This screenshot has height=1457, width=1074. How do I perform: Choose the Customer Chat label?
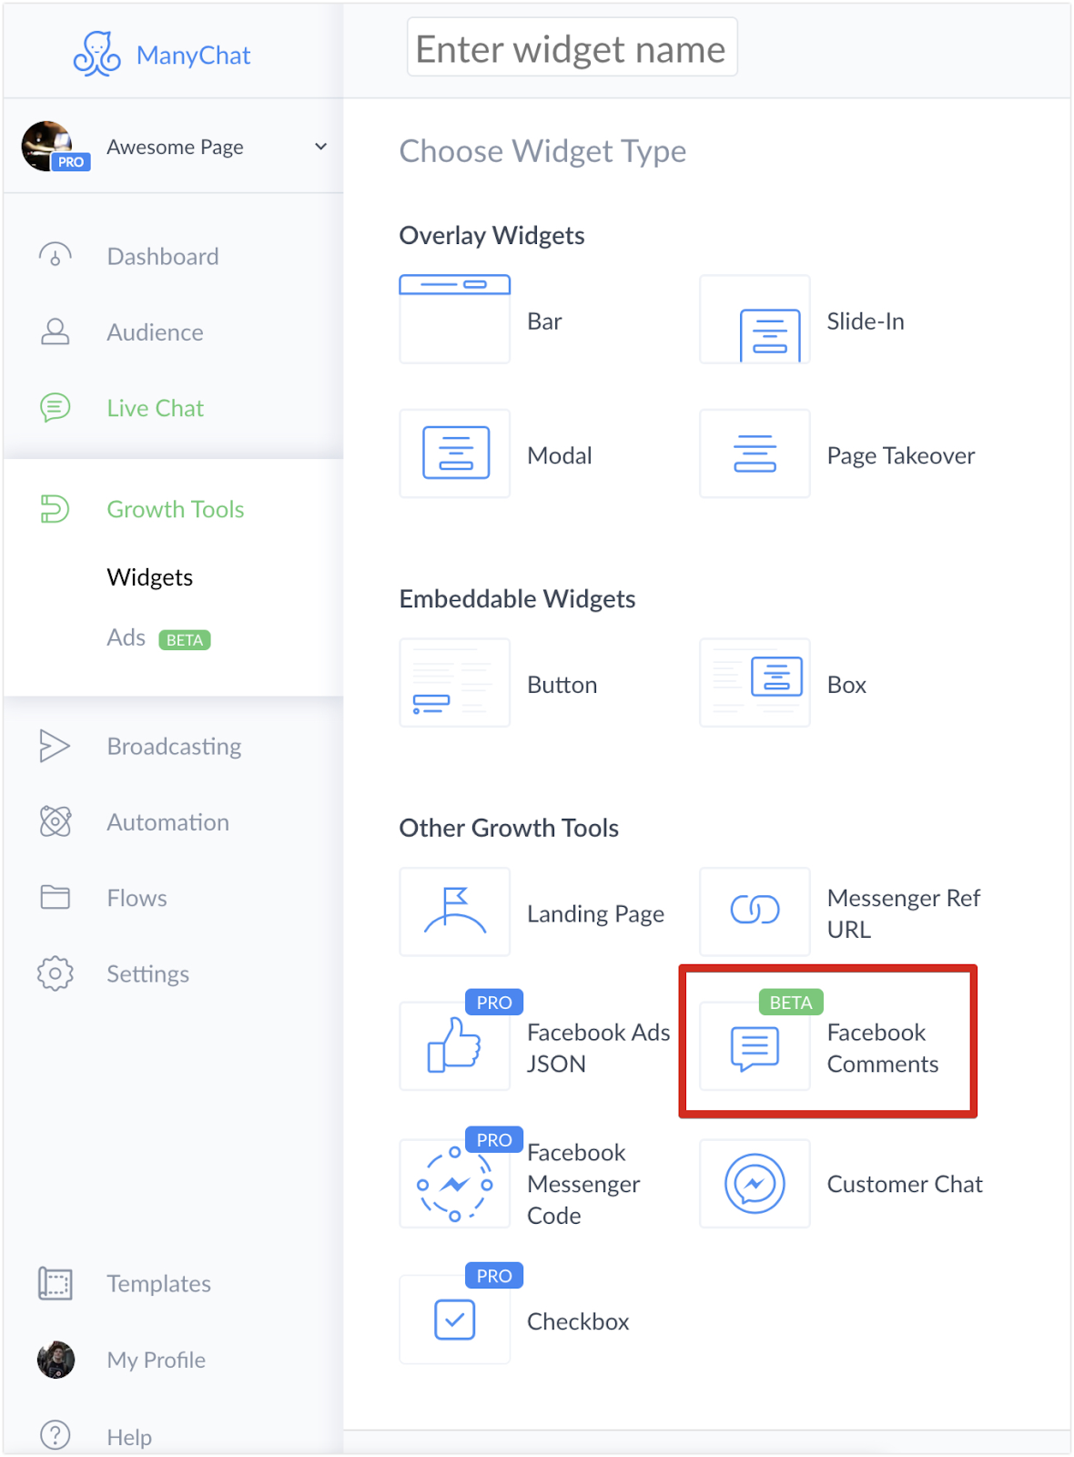click(905, 1184)
